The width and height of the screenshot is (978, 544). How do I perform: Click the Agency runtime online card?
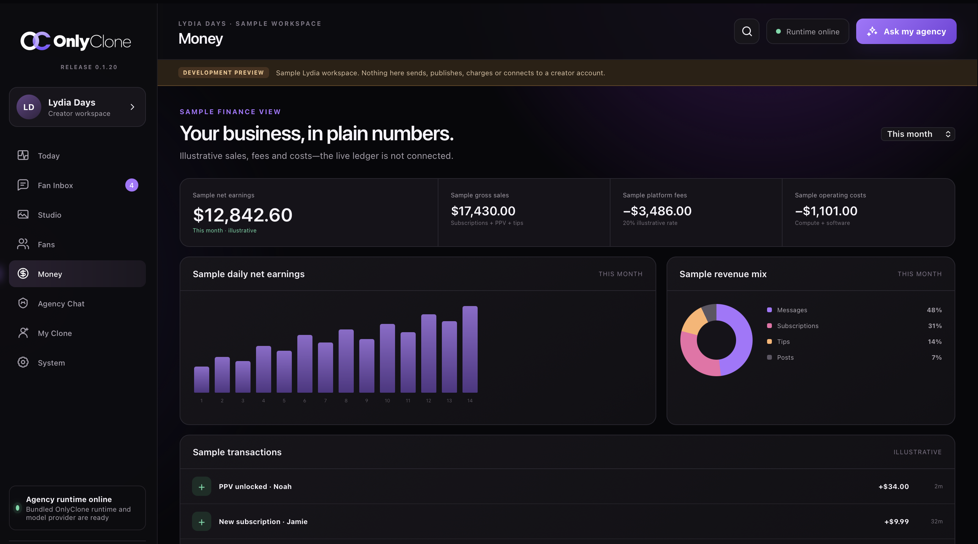click(77, 508)
